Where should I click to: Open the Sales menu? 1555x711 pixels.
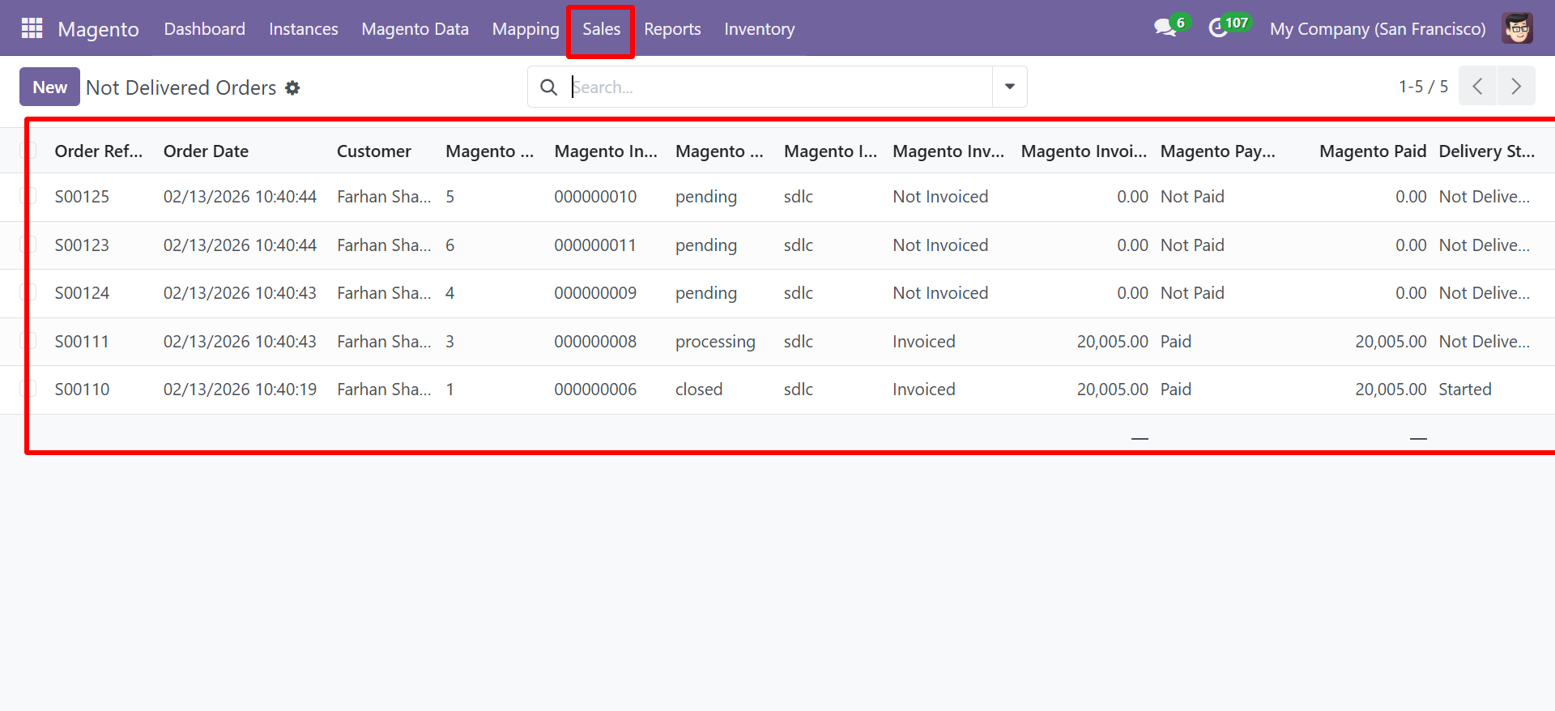(601, 29)
